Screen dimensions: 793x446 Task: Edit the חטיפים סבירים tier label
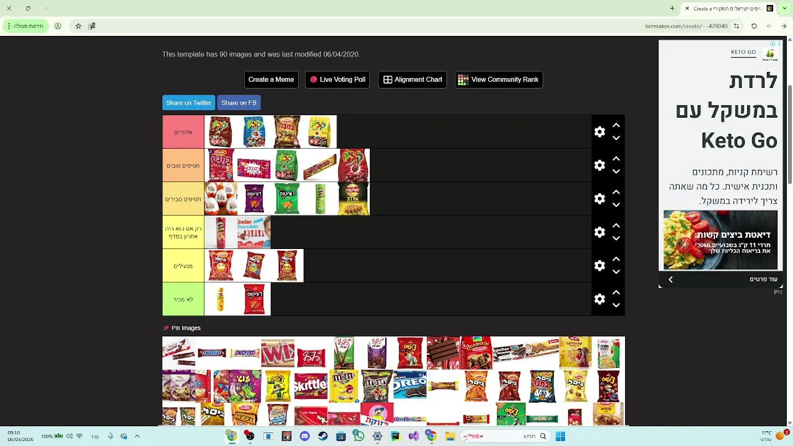[x=183, y=199]
